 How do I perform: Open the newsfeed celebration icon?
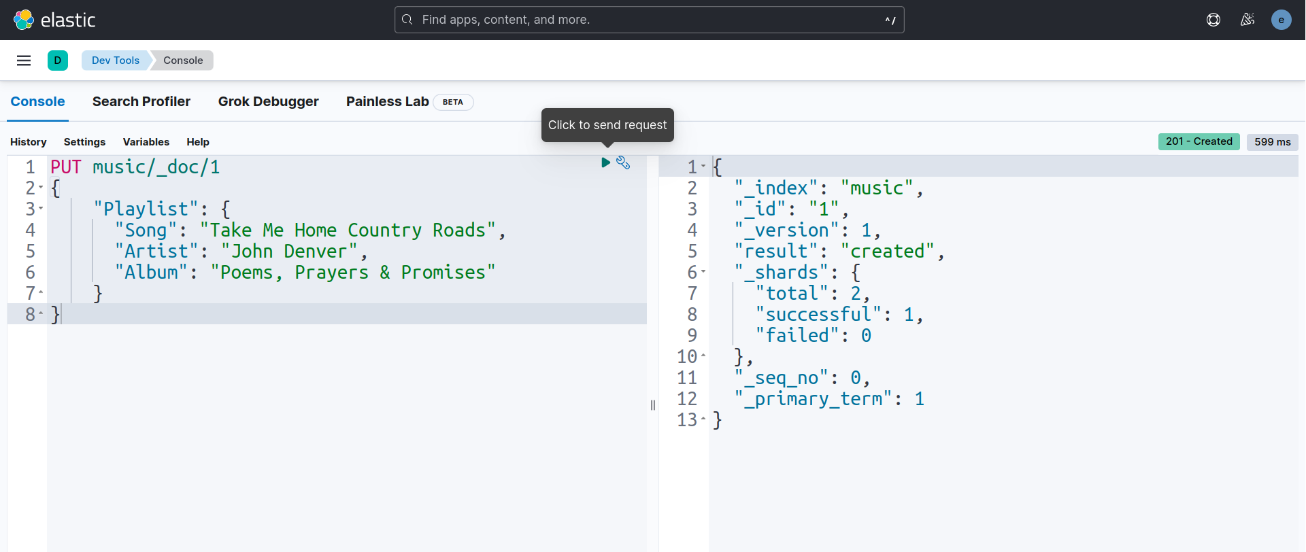[1247, 20]
